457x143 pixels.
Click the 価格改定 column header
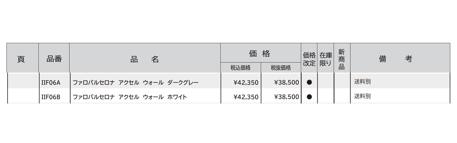[x=309, y=59]
